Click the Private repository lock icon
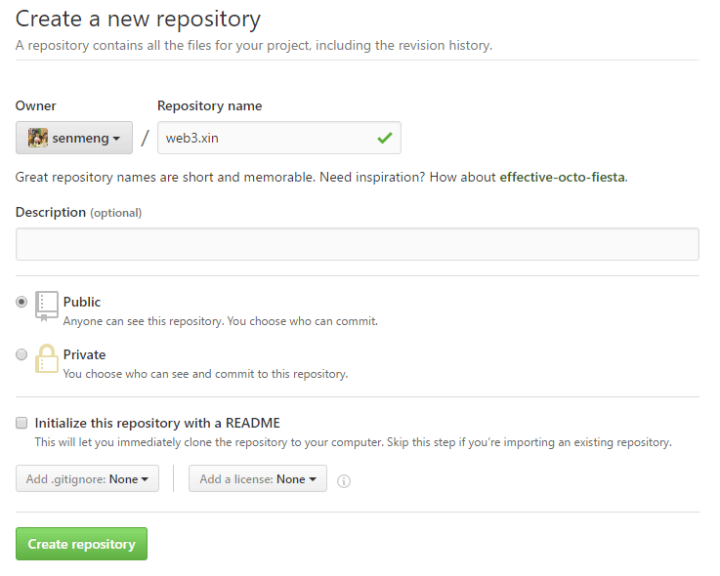The width and height of the screenshot is (720, 576). tap(47, 358)
